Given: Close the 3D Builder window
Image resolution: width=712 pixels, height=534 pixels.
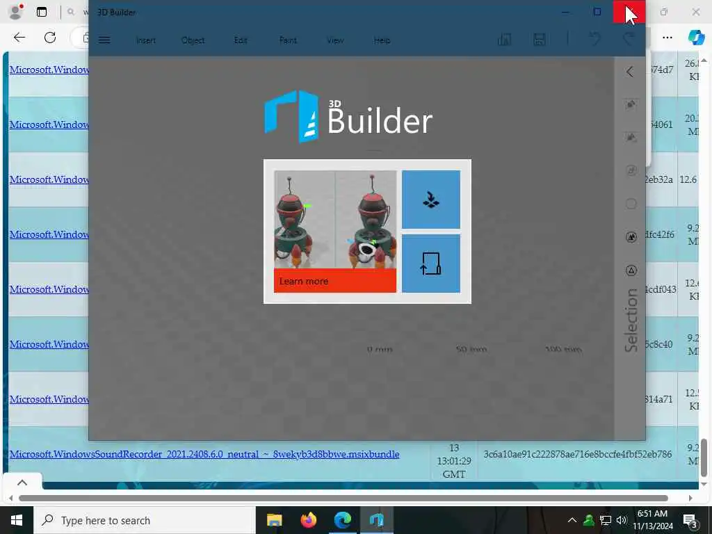Looking at the screenshot, I should pyautogui.click(x=629, y=13).
